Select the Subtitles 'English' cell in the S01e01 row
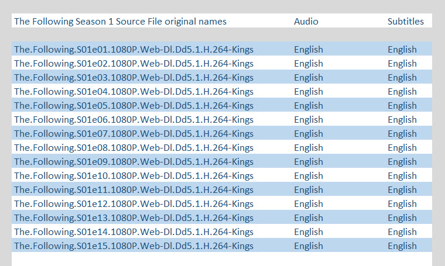 coord(402,50)
